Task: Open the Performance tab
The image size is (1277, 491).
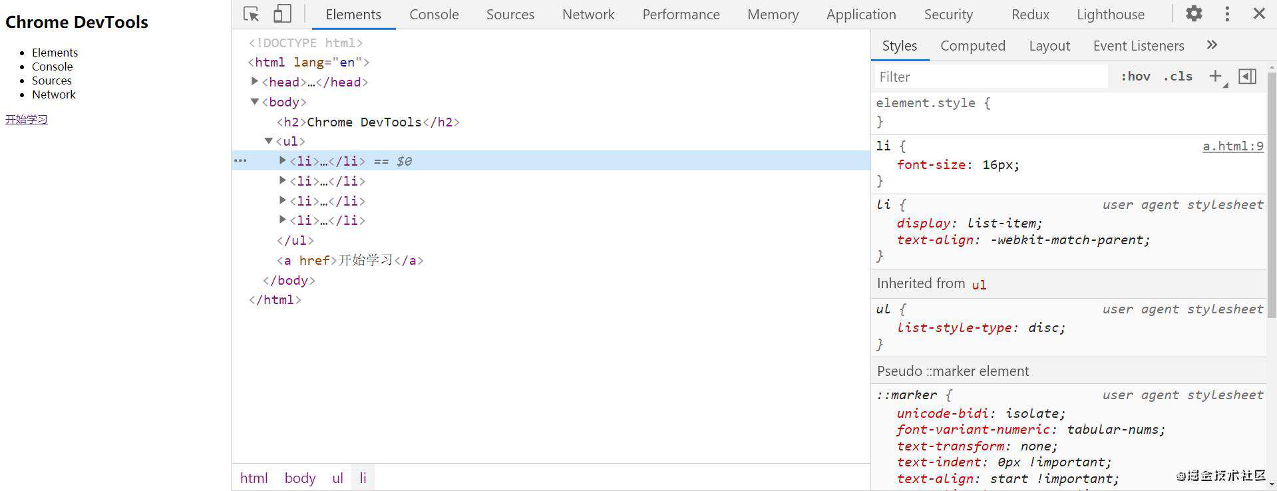Action: point(681,14)
